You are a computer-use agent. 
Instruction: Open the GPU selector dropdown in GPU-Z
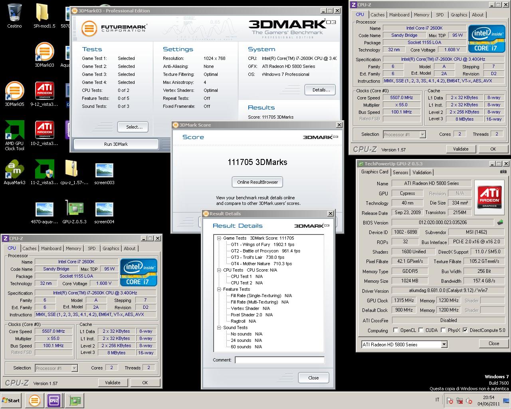click(x=444, y=344)
